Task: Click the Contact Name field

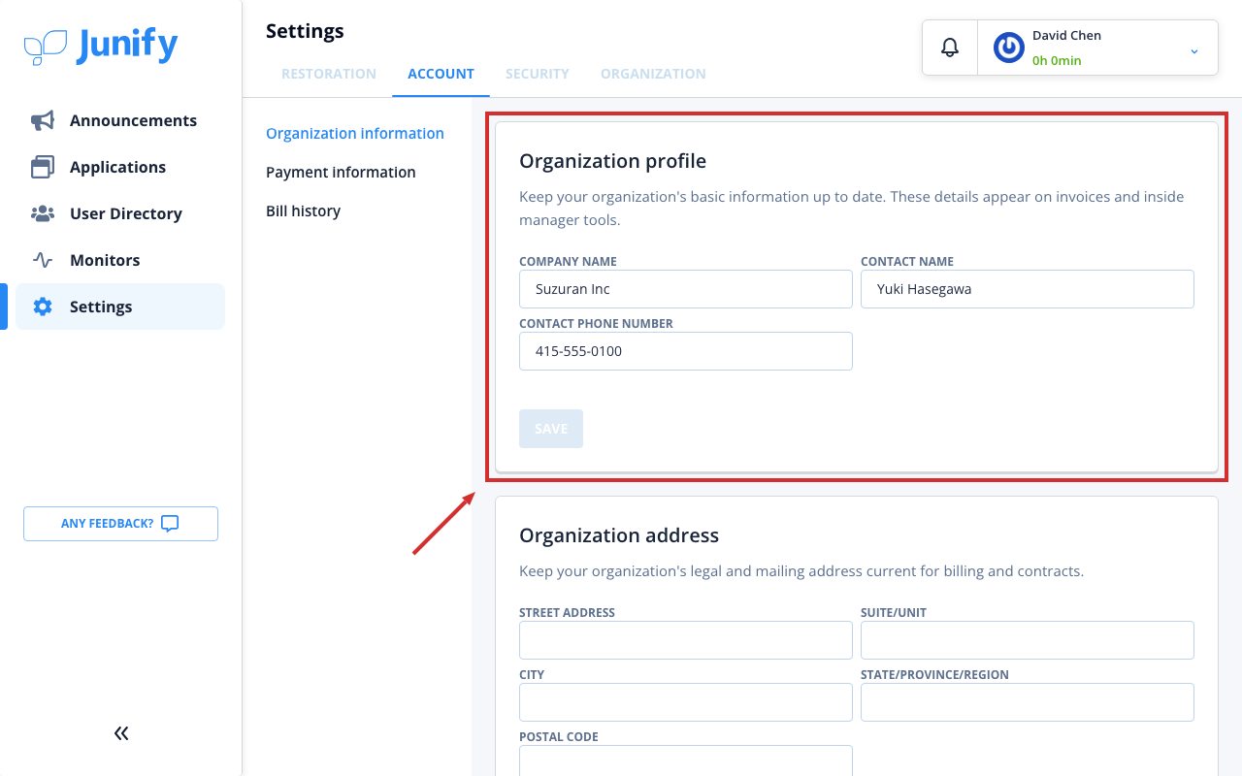Action: 1028,289
